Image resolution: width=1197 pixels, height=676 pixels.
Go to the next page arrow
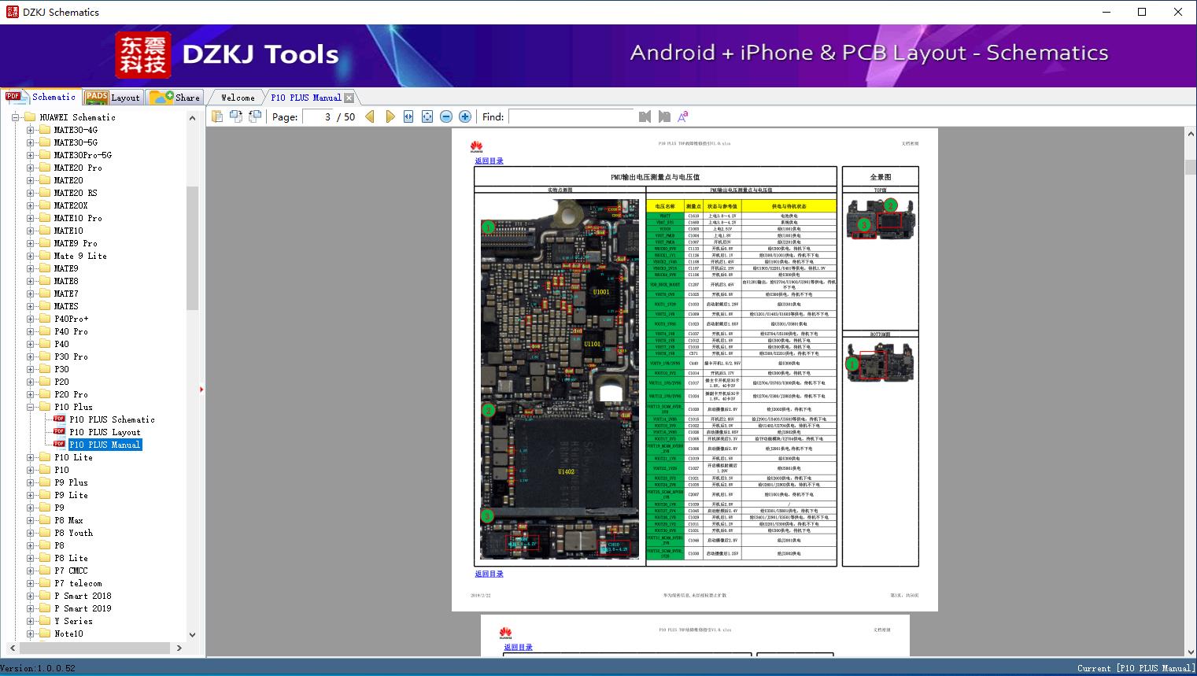tap(390, 116)
